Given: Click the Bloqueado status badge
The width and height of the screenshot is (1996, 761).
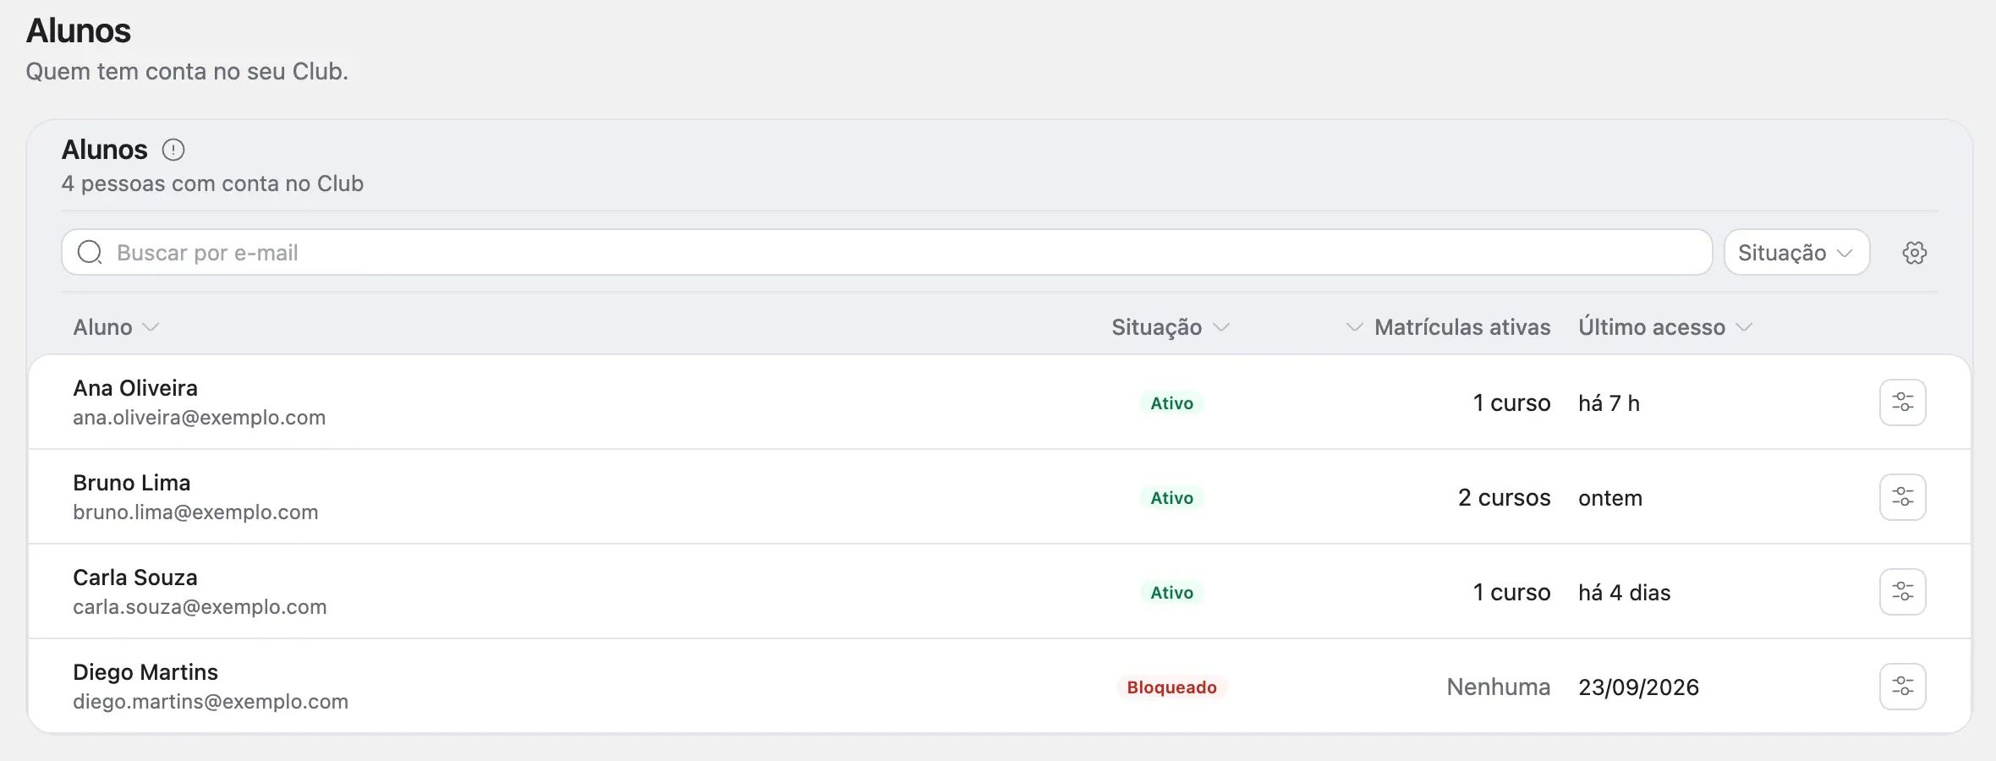Looking at the screenshot, I should click(x=1171, y=687).
